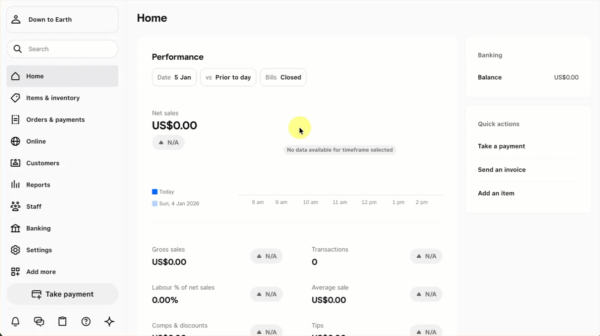Select Orders & payments menu item
Image resolution: width=600 pixels, height=336 pixels.
tap(55, 120)
